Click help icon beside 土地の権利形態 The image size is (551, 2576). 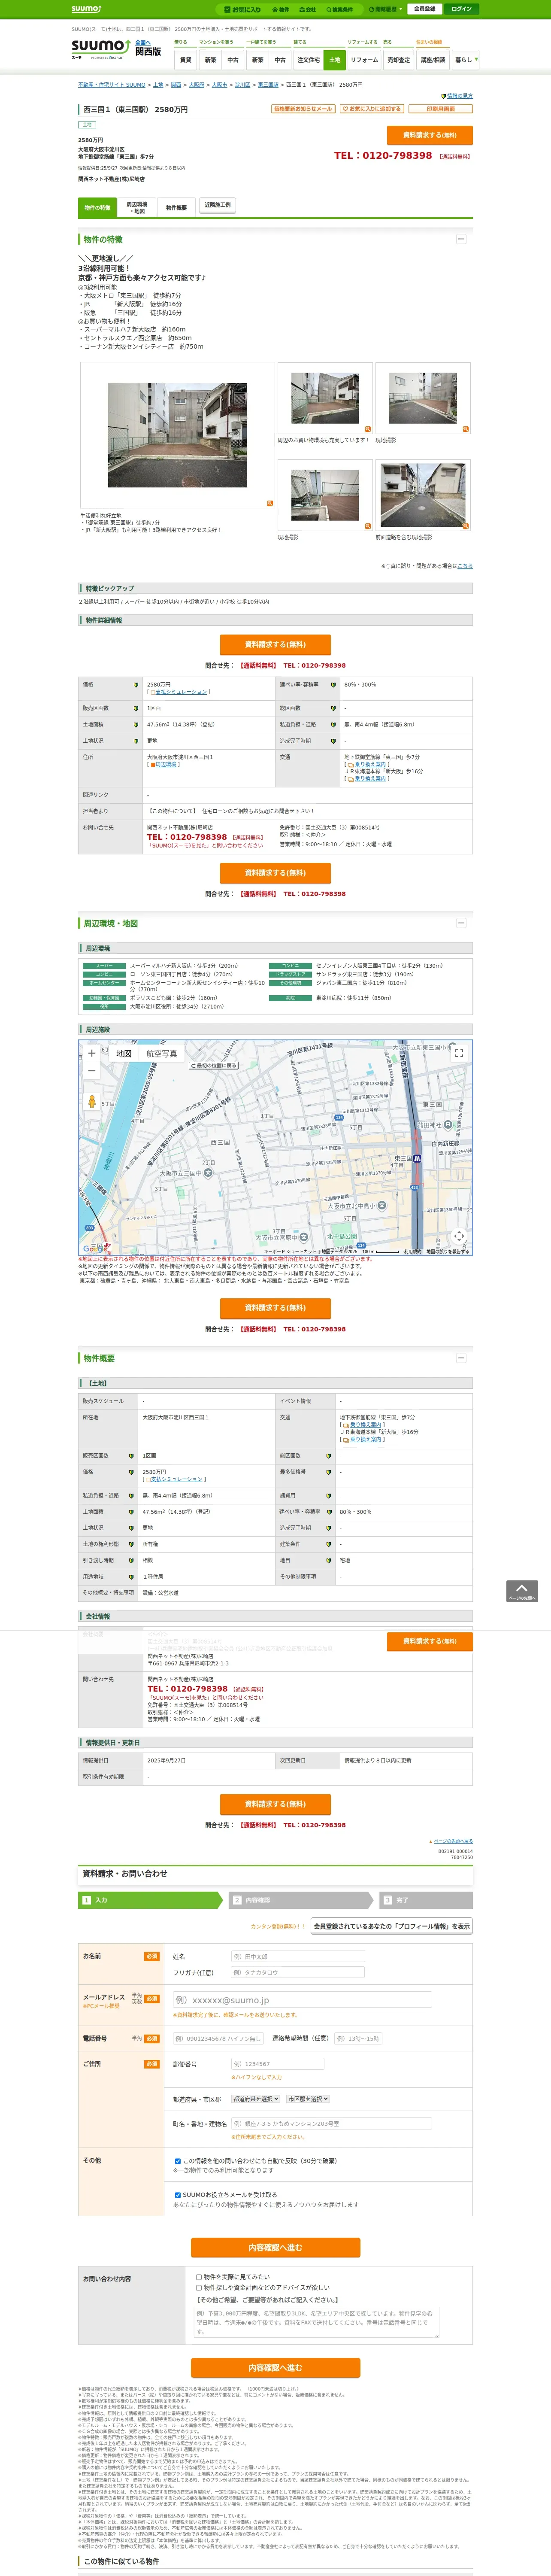[131, 1544]
